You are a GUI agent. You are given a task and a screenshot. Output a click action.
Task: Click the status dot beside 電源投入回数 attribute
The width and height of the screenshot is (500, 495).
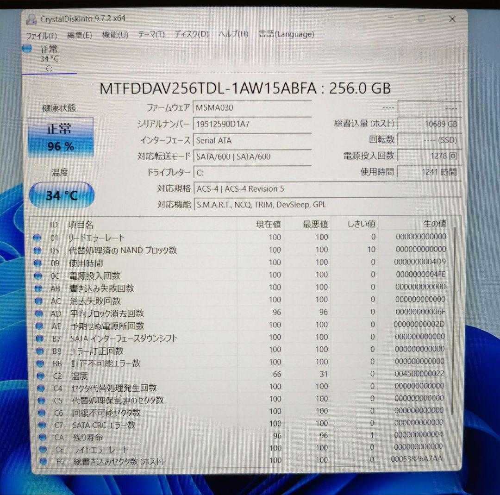point(37,275)
